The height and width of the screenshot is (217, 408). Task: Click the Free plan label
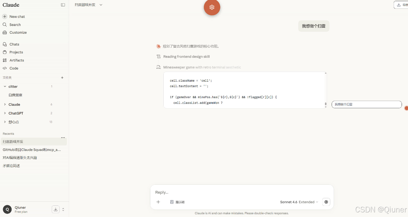tap(21, 212)
